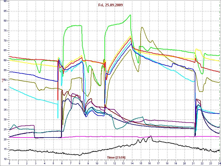Click hour 22 on the time axis

(202, 163)
